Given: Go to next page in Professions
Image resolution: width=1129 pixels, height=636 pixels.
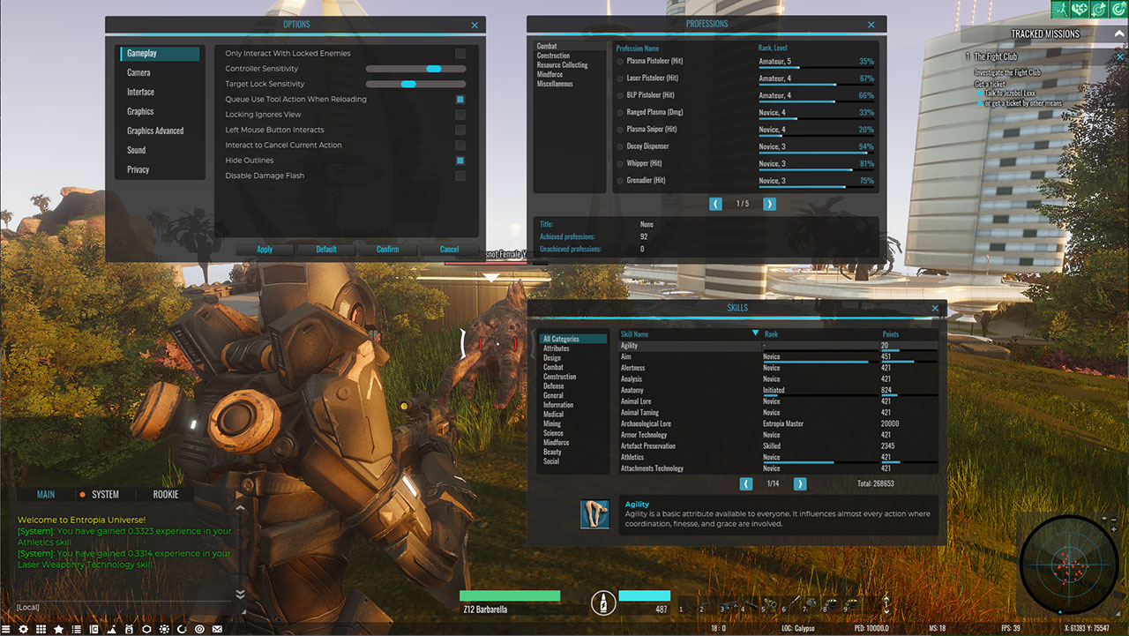Looking at the screenshot, I should (x=769, y=204).
